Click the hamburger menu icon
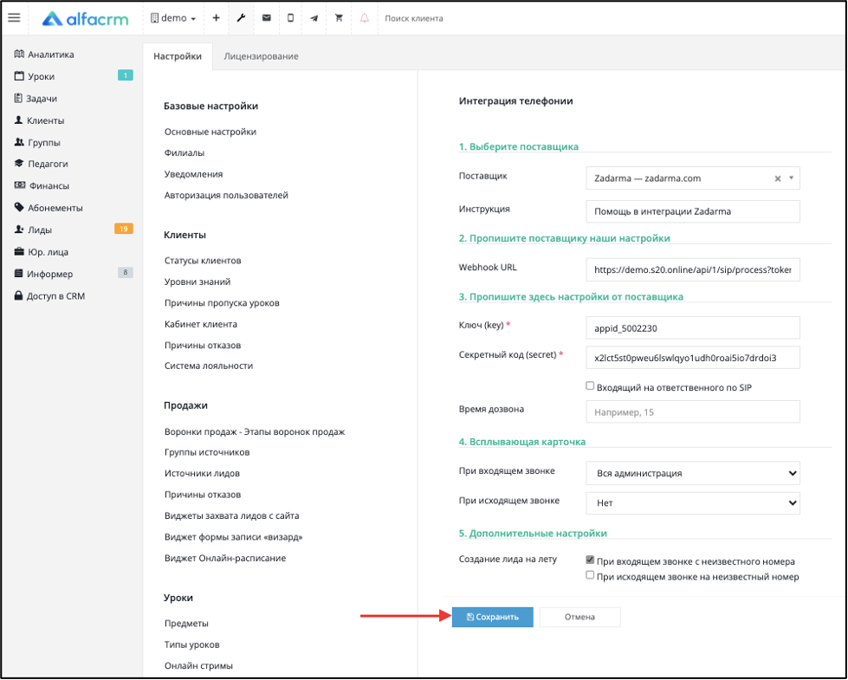This screenshot has height=680, width=848. (14, 18)
